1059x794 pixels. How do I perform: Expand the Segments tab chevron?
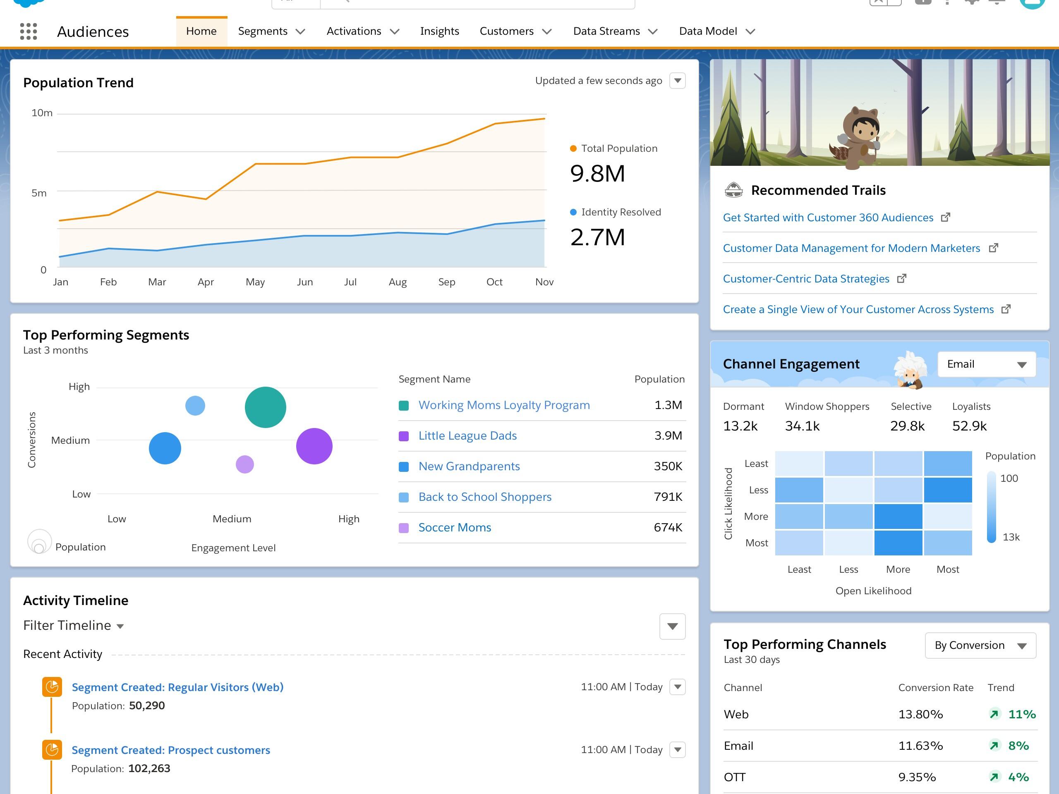[x=300, y=31]
